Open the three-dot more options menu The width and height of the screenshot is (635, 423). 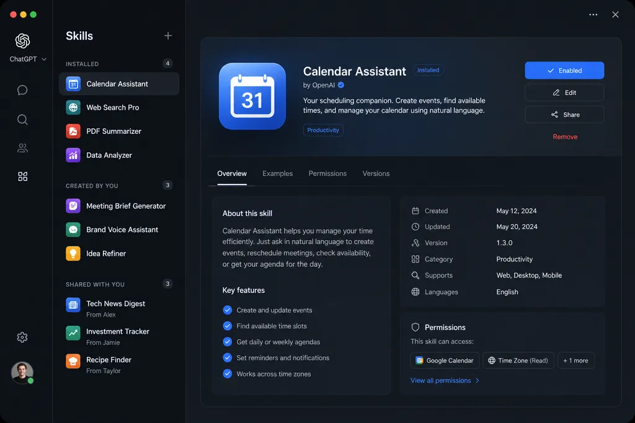click(593, 15)
